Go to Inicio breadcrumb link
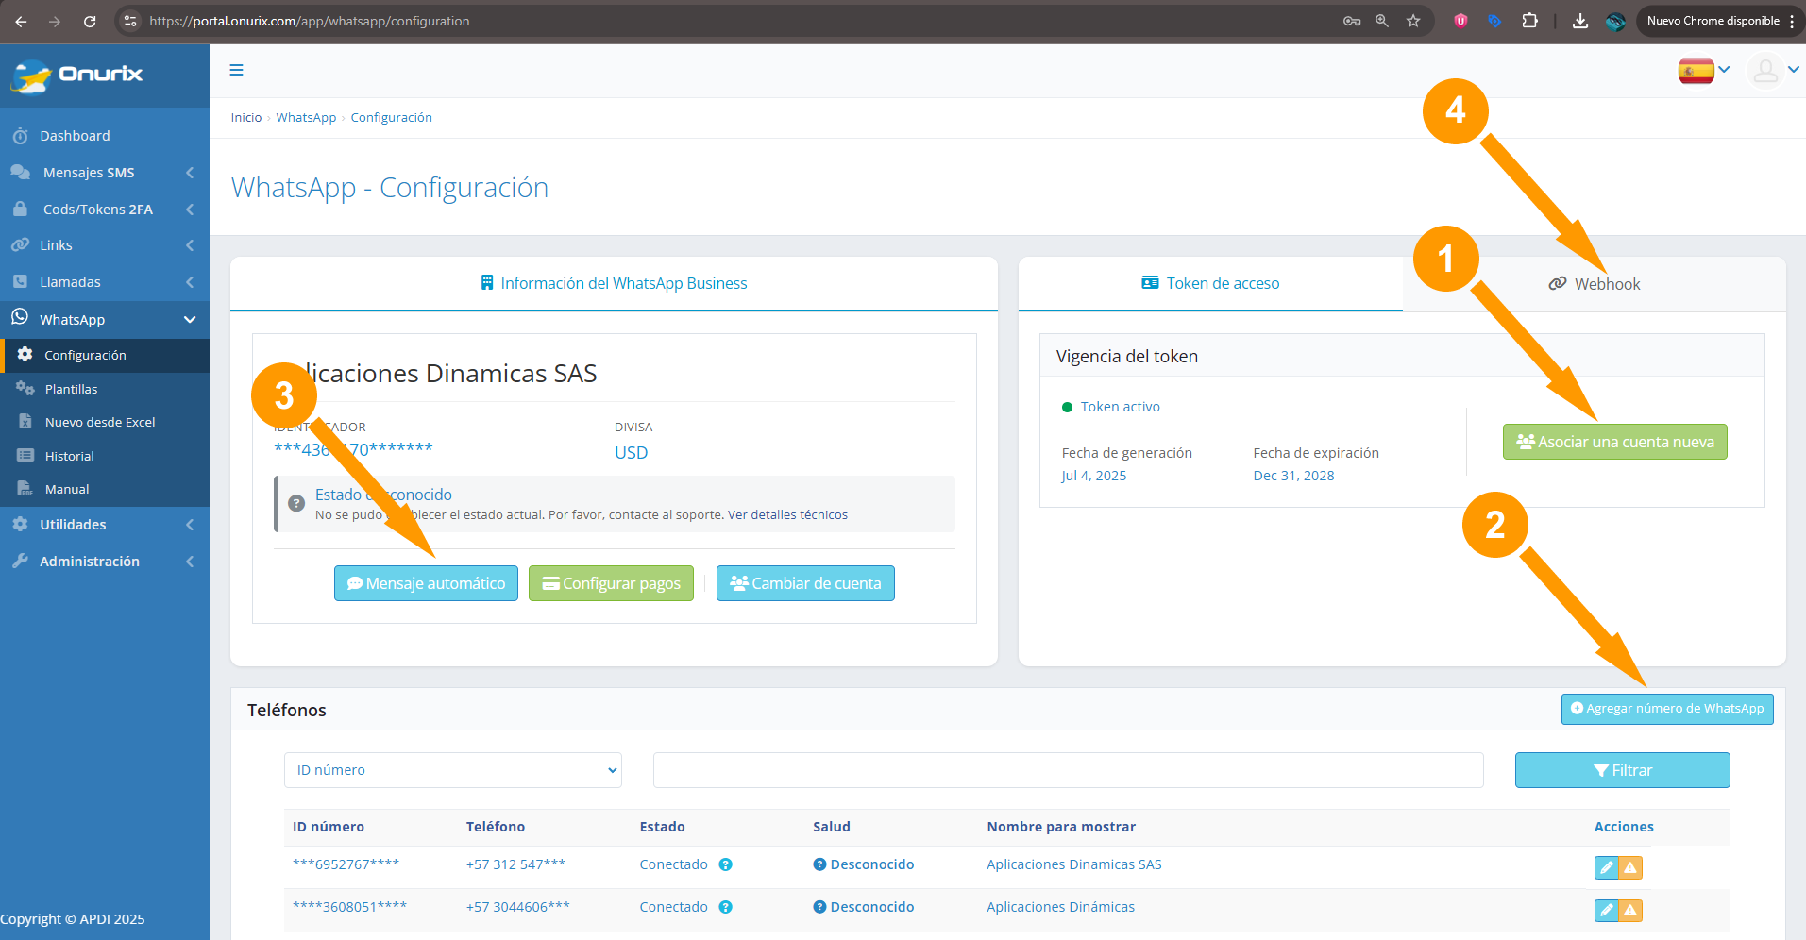The width and height of the screenshot is (1806, 940). coord(246,117)
